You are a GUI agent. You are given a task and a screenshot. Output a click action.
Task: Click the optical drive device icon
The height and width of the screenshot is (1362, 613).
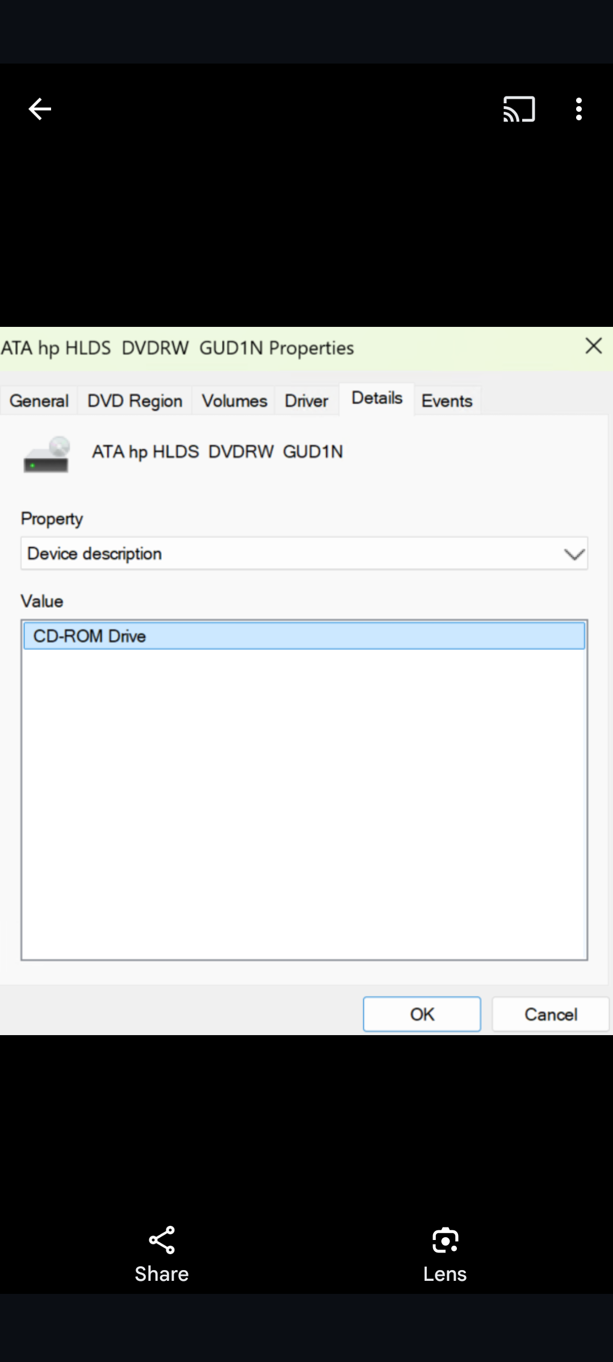pyautogui.click(x=47, y=455)
